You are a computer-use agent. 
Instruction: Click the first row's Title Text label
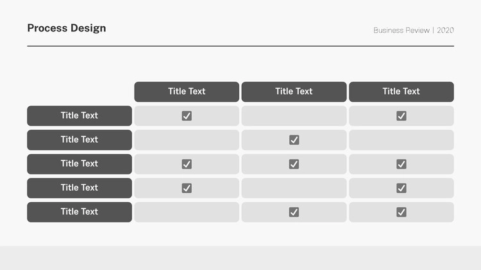click(x=80, y=116)
